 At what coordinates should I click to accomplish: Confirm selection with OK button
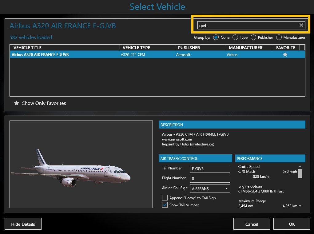click(x=292, y=224)
